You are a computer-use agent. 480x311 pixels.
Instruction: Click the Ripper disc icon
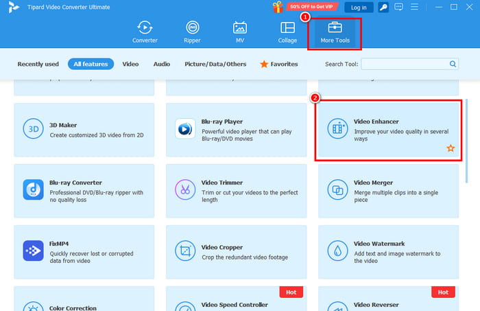tap(192, 27)
